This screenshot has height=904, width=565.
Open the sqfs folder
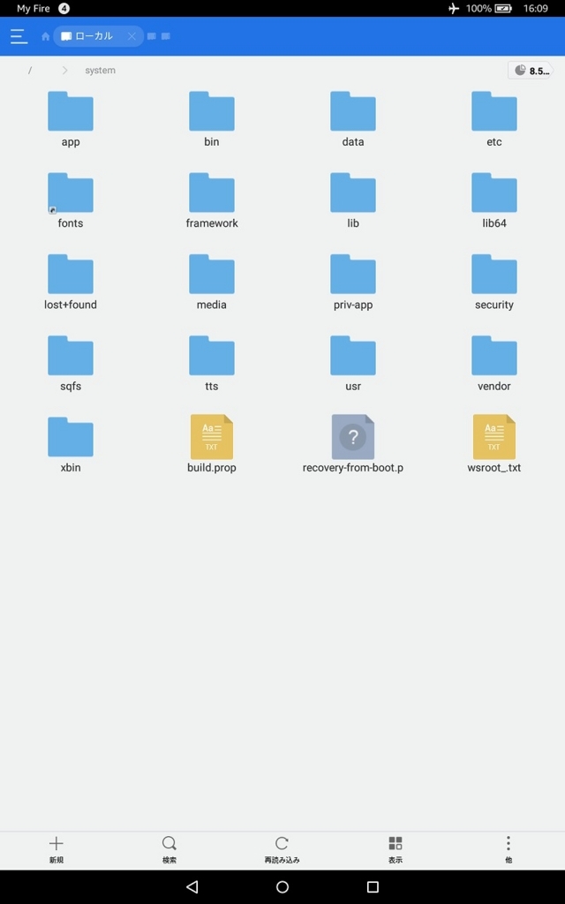click(71, 363)
